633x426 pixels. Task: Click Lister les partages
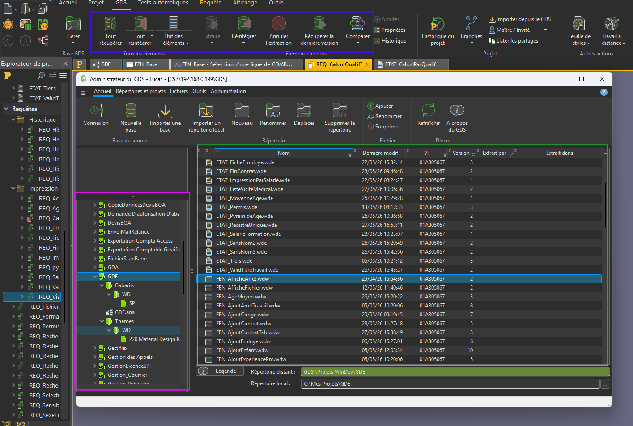tap(513, 41)
